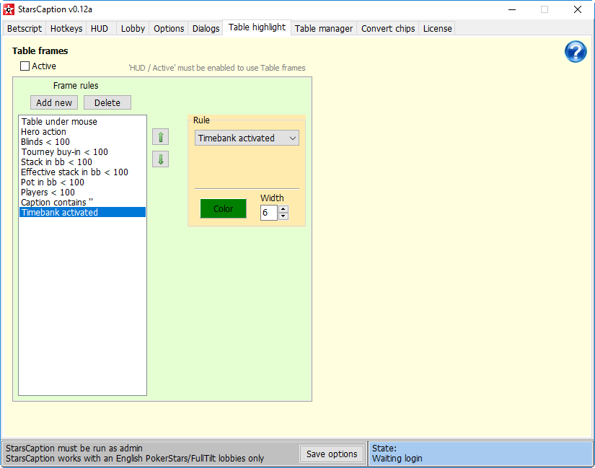Click the Save options button
This screenshot has height=468, width=595.
coord(332,454)
